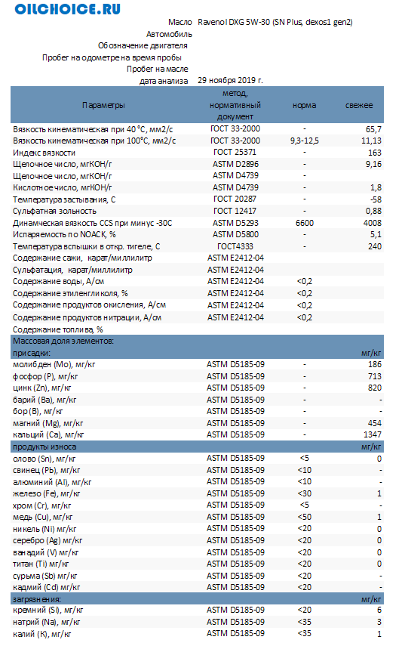Screen dimensions: 405x646
Task: Click the Сульфатация row label
Action: click(x=72, y=270)
